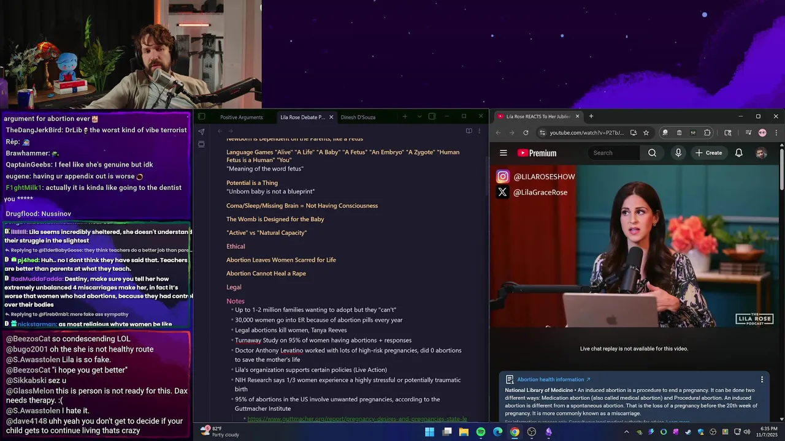
Task: Go back in Chrome
Action: (498, 132)
